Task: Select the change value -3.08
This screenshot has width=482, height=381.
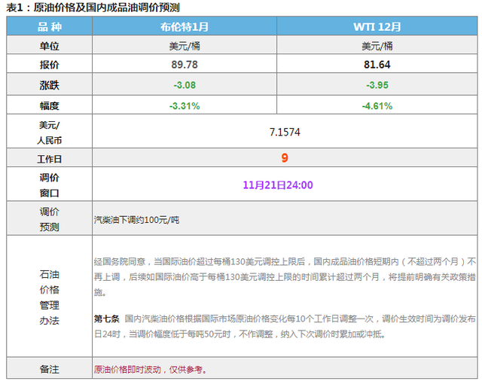Action: point(185,85)
